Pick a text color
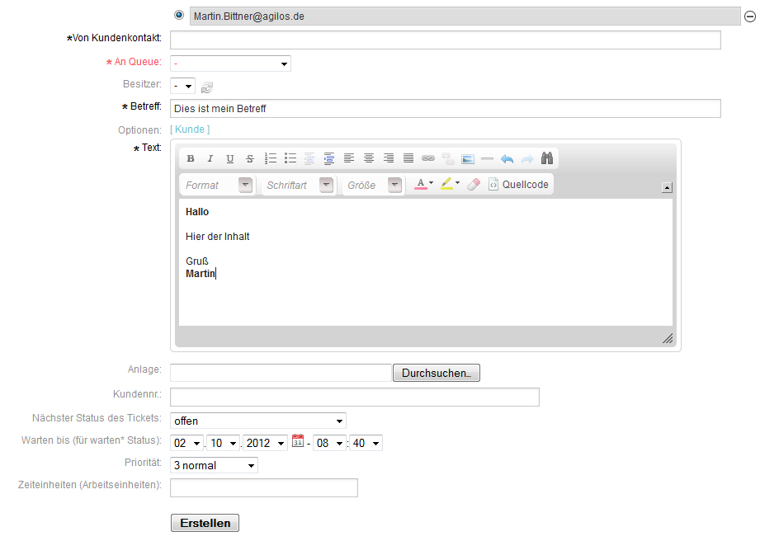760x541 pixels. coord(423,184)
